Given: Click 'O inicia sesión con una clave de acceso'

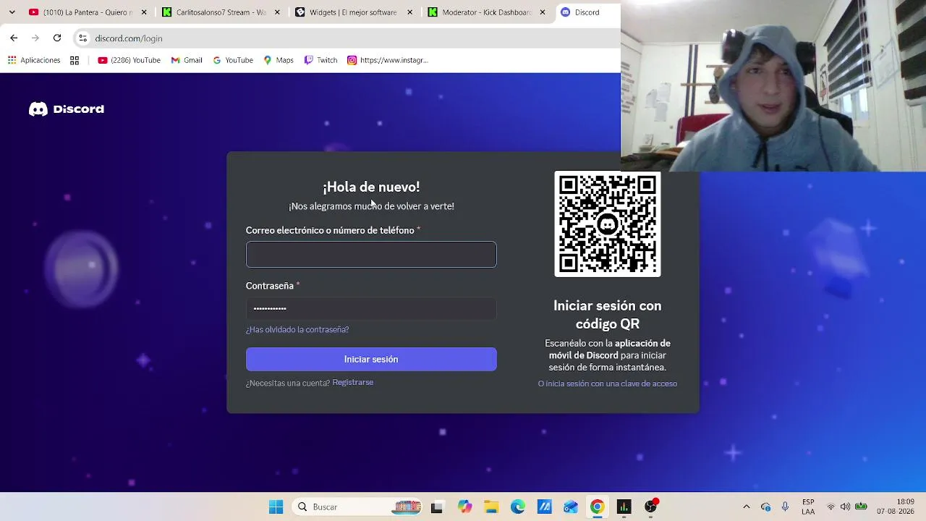Looking at the screenshot, I should 608,384.
